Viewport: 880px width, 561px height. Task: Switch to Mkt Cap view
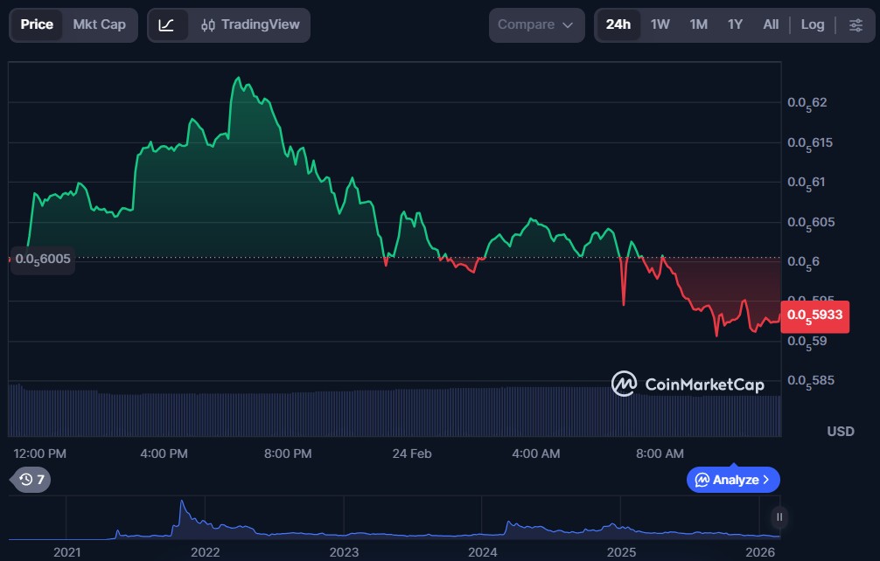click(x=99, y=25)
